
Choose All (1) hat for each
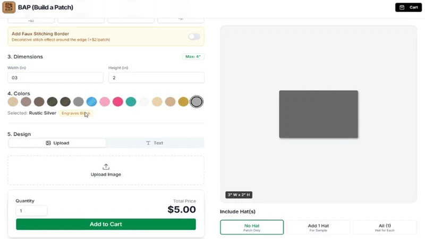point(385,227)
